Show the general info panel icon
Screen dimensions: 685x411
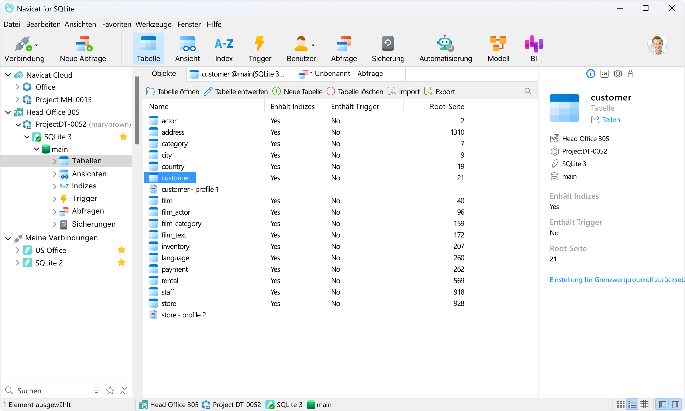click(x=591, y=74)
